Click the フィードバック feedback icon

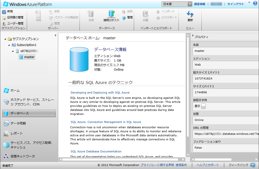pos(253,165)
